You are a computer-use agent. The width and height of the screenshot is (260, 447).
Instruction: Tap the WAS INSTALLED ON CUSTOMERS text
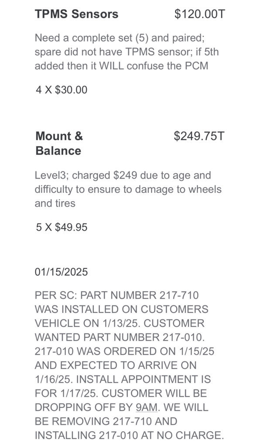122,309
